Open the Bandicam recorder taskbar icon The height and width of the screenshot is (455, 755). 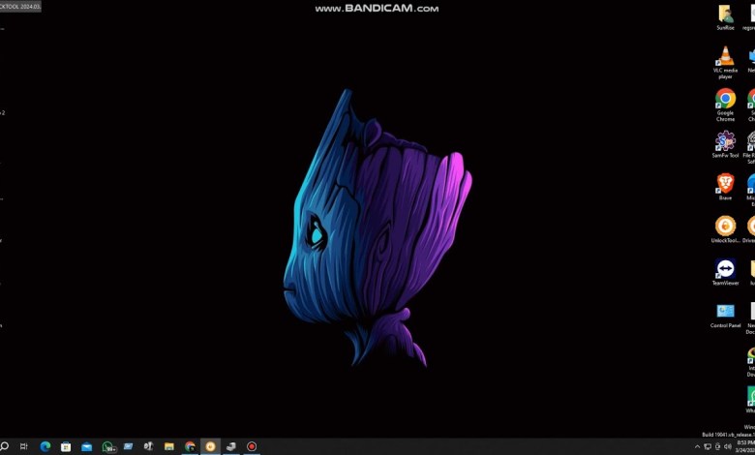252,446
